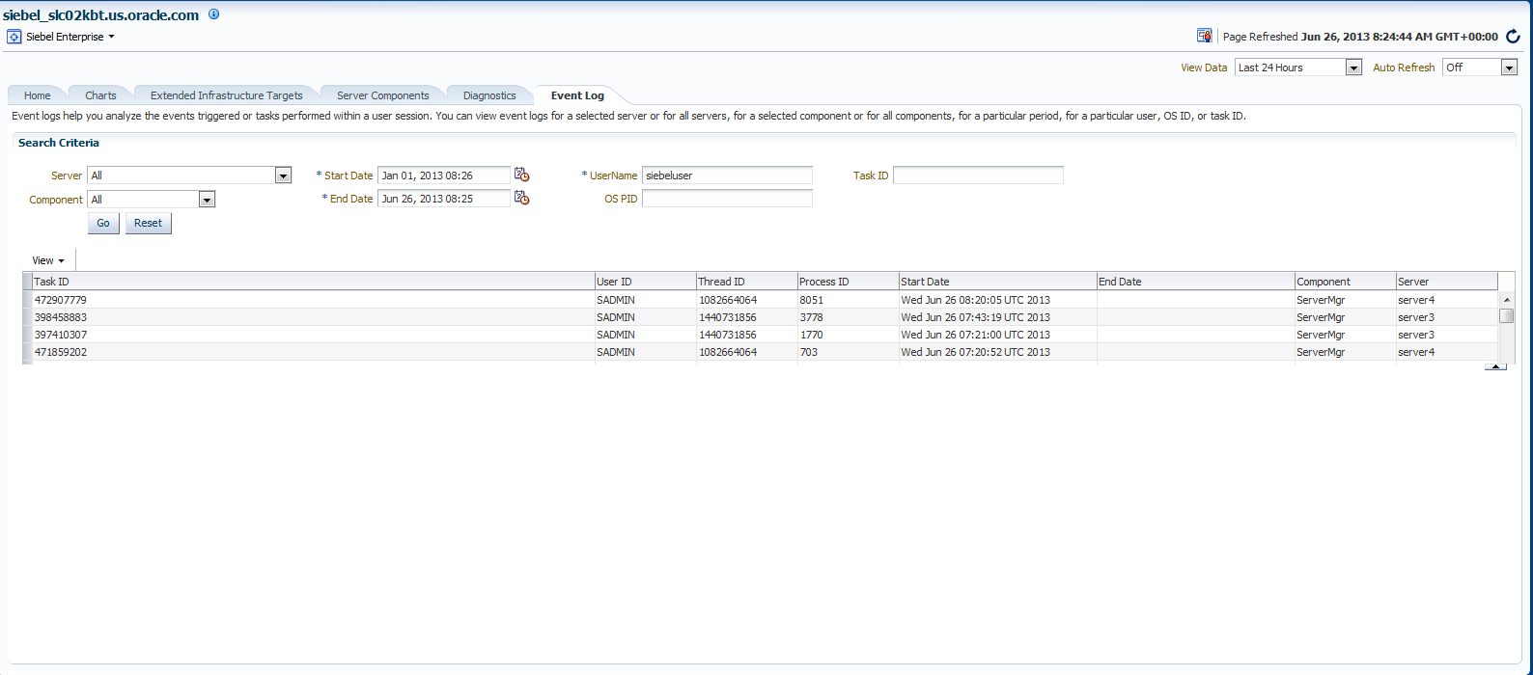Viewport: 1533px width, 675px height.
Task: Click process ID 703 cell
Action: click(848, 352)
